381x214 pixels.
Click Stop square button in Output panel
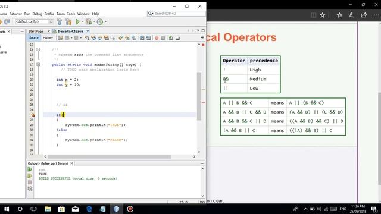click(x=30, y=182)
